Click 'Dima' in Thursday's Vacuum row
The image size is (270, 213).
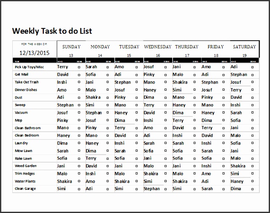178,113
